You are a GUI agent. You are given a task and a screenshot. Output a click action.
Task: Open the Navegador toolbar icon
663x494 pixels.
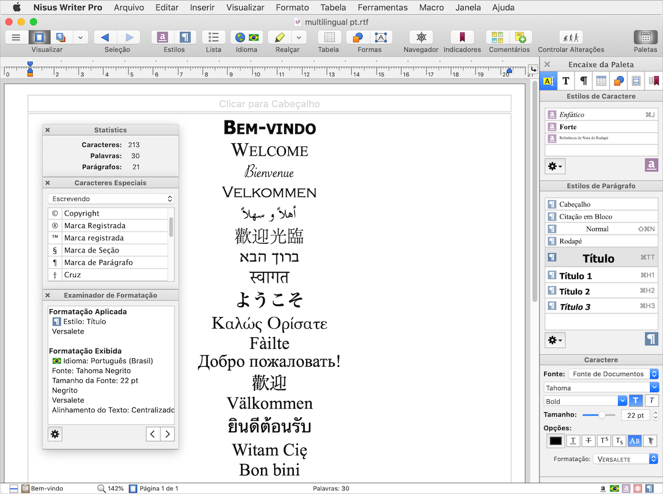[x=421, y=37]
